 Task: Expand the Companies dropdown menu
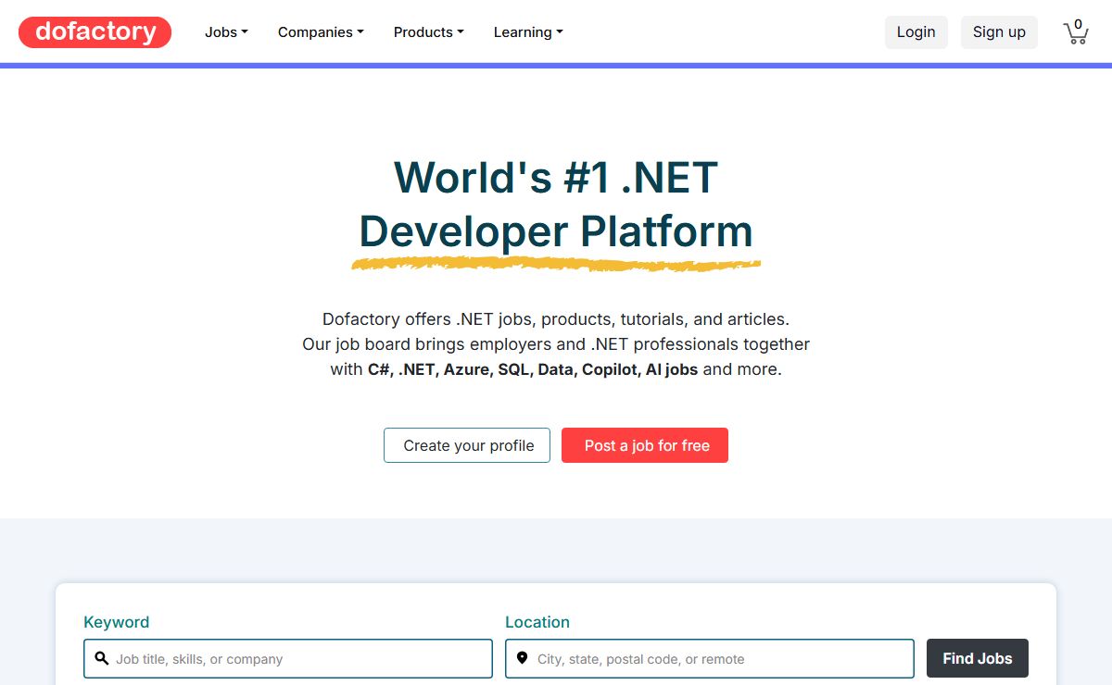(321, 31)
